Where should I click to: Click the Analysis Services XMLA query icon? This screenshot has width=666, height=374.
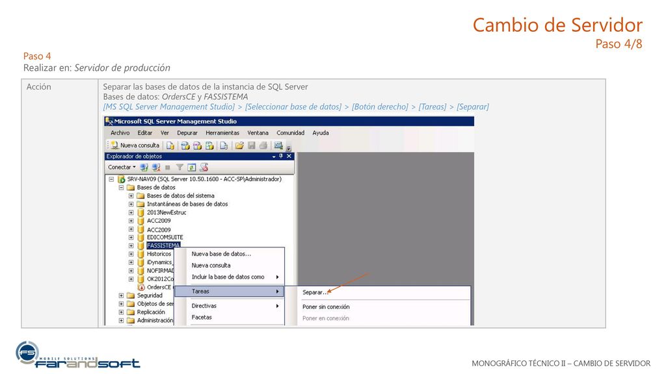(209, 145)
